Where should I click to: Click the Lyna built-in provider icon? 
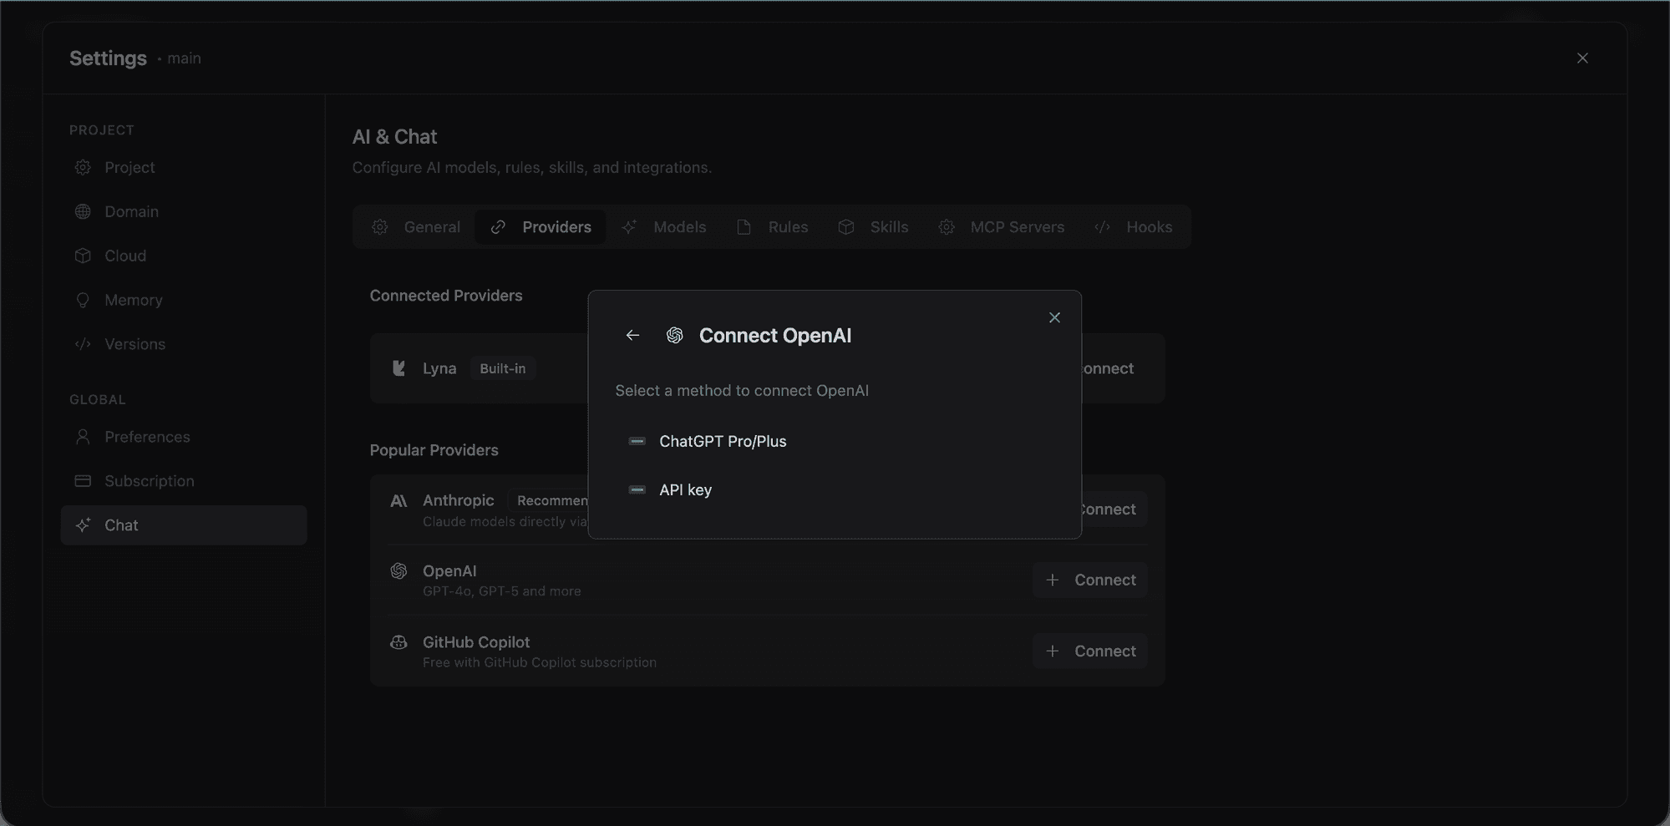[398, 368]
